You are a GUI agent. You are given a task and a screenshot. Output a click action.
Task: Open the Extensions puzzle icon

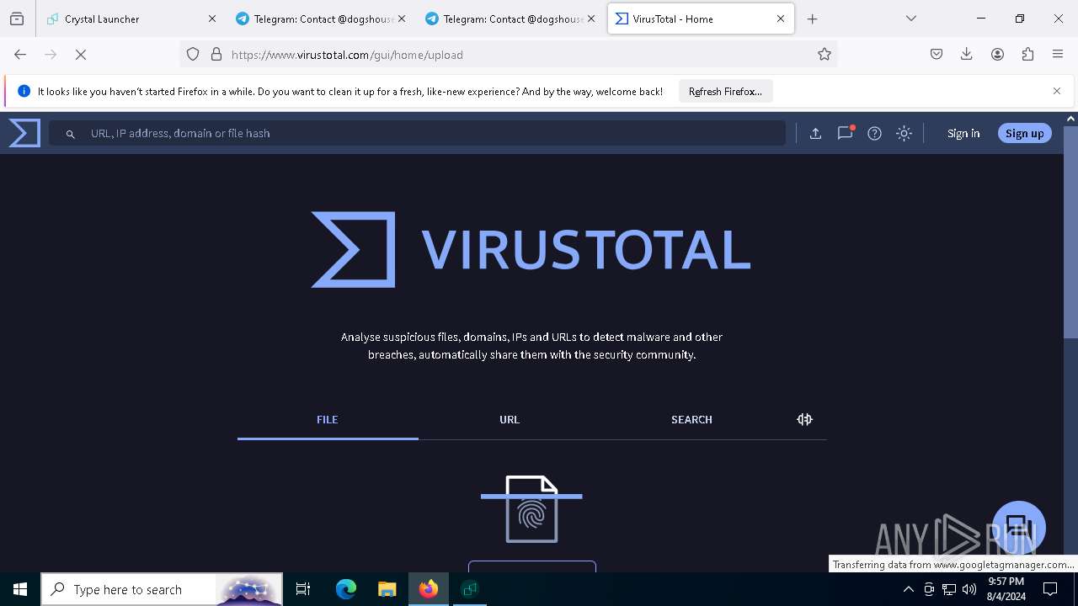[1027, 54]
